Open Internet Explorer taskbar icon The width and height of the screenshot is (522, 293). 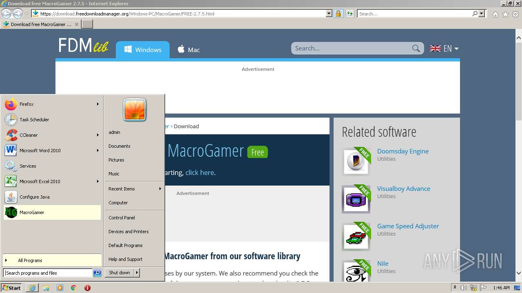(32, 288)
